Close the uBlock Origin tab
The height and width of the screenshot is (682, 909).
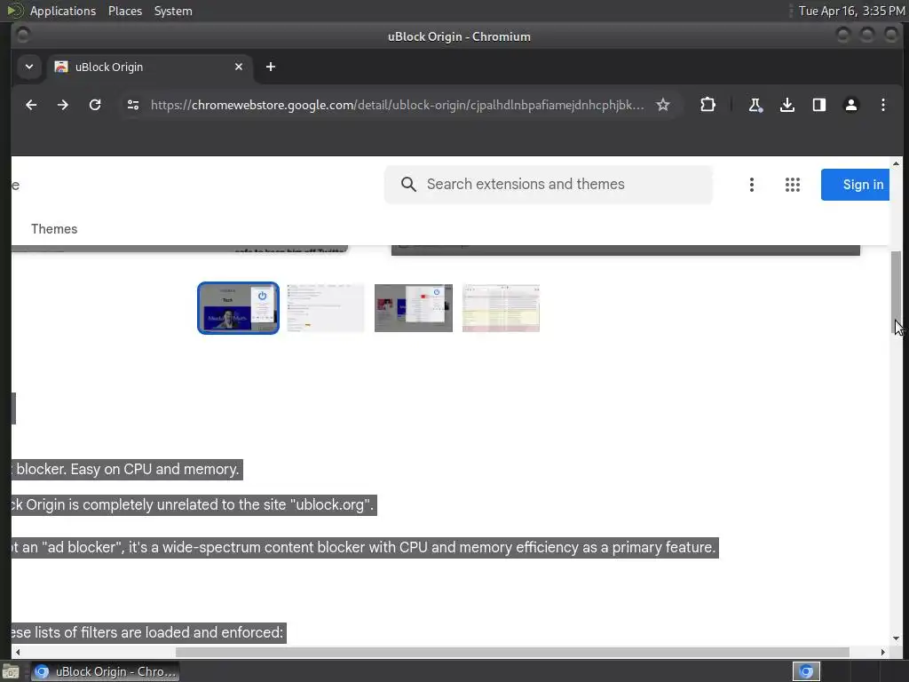point(238,67)
